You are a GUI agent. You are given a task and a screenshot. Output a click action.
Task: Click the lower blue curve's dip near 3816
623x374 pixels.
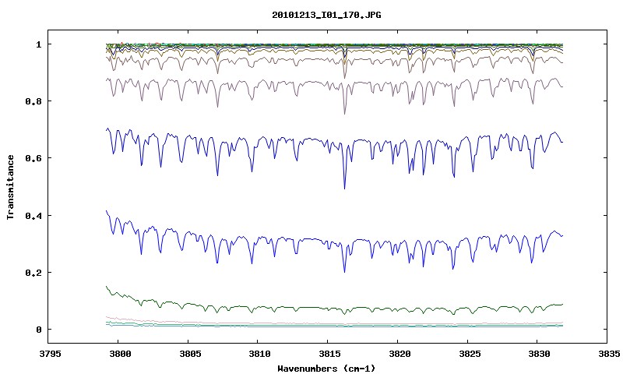344,271
